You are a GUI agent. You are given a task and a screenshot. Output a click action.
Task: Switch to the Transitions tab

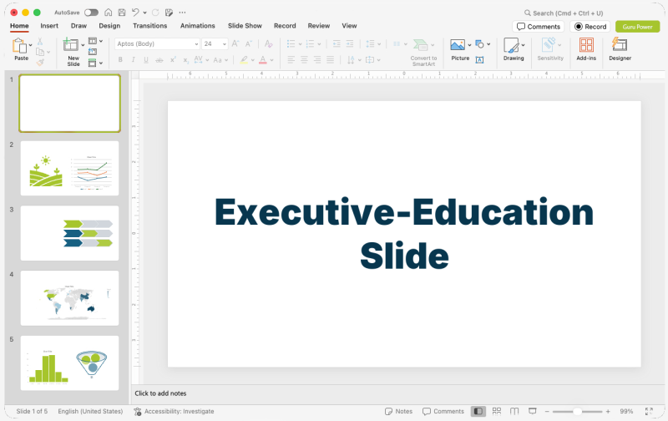pos(150,26)
